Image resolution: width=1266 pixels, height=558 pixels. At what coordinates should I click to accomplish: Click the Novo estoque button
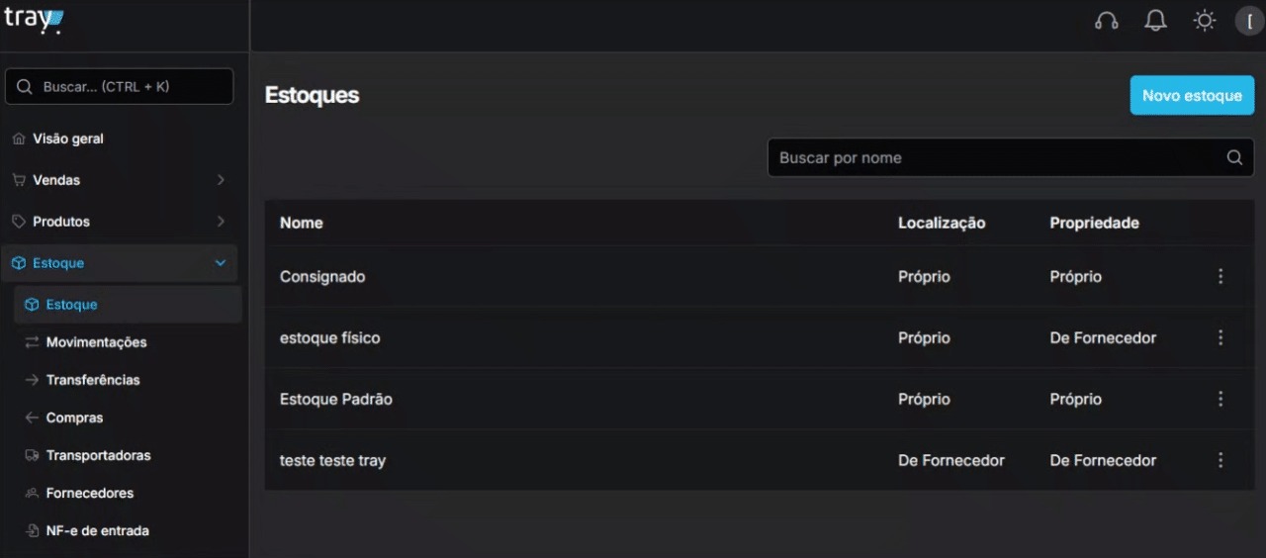pos(1192,95)
